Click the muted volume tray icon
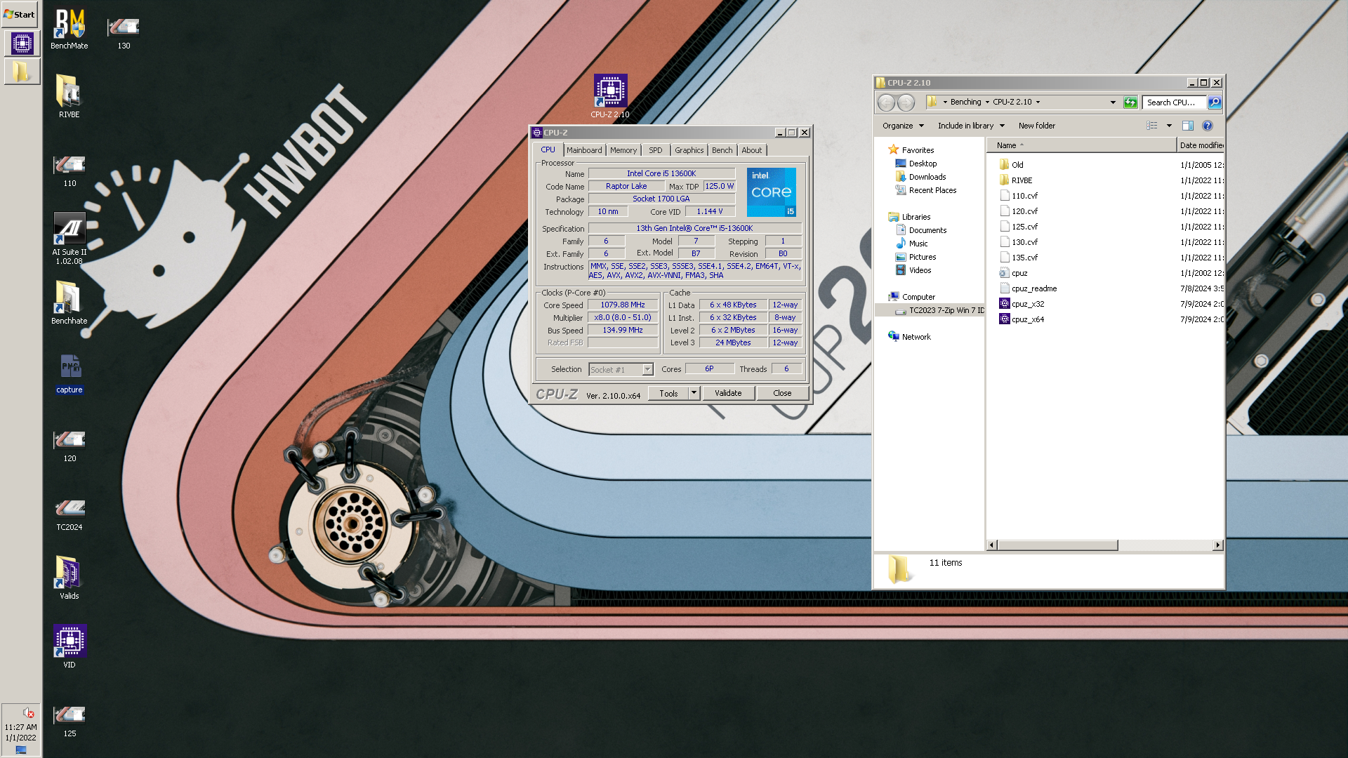The width and height of the screenshot is (1348, 758). coord(28,712)
